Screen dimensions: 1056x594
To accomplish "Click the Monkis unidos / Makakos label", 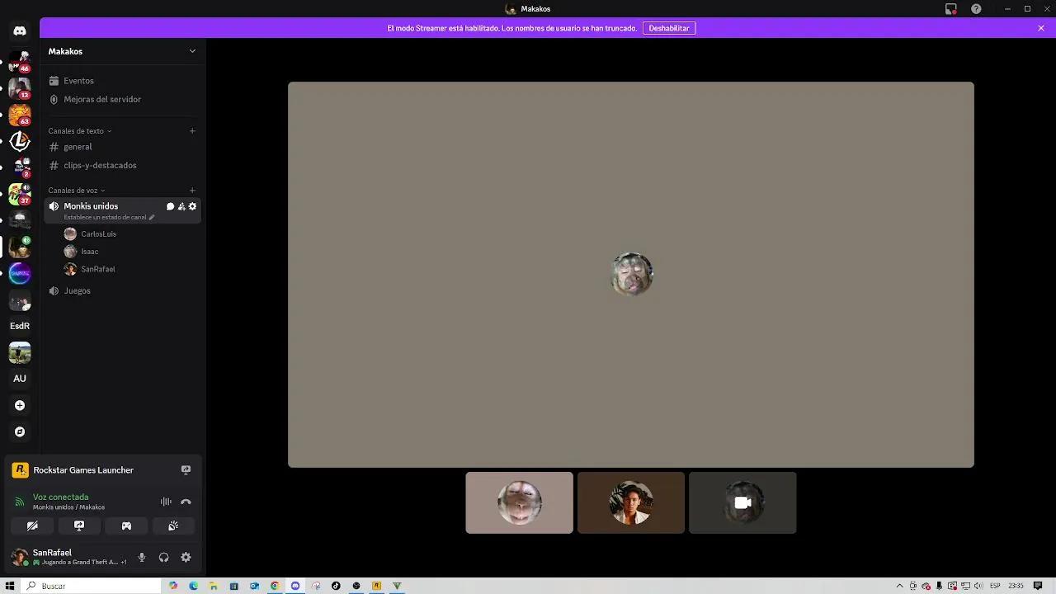I will tap(68, 507).
